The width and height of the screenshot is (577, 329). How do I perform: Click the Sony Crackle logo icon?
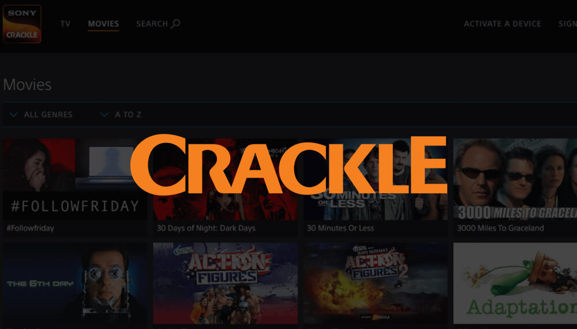pos(22,24)
